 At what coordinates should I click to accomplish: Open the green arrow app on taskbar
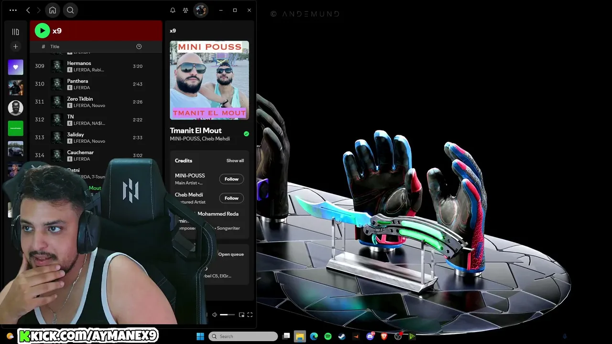pyautogui.click(x=412, y=336)
